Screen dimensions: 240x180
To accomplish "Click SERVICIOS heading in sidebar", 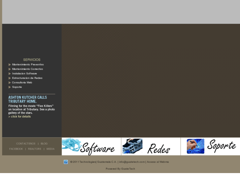I will tap(32, 60).
